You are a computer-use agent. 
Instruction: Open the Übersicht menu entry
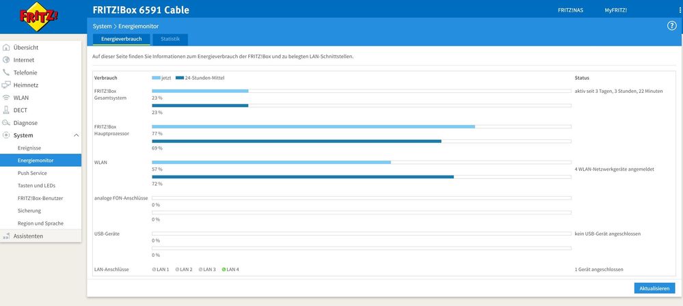pyautogui.click(x=40, y=47)
